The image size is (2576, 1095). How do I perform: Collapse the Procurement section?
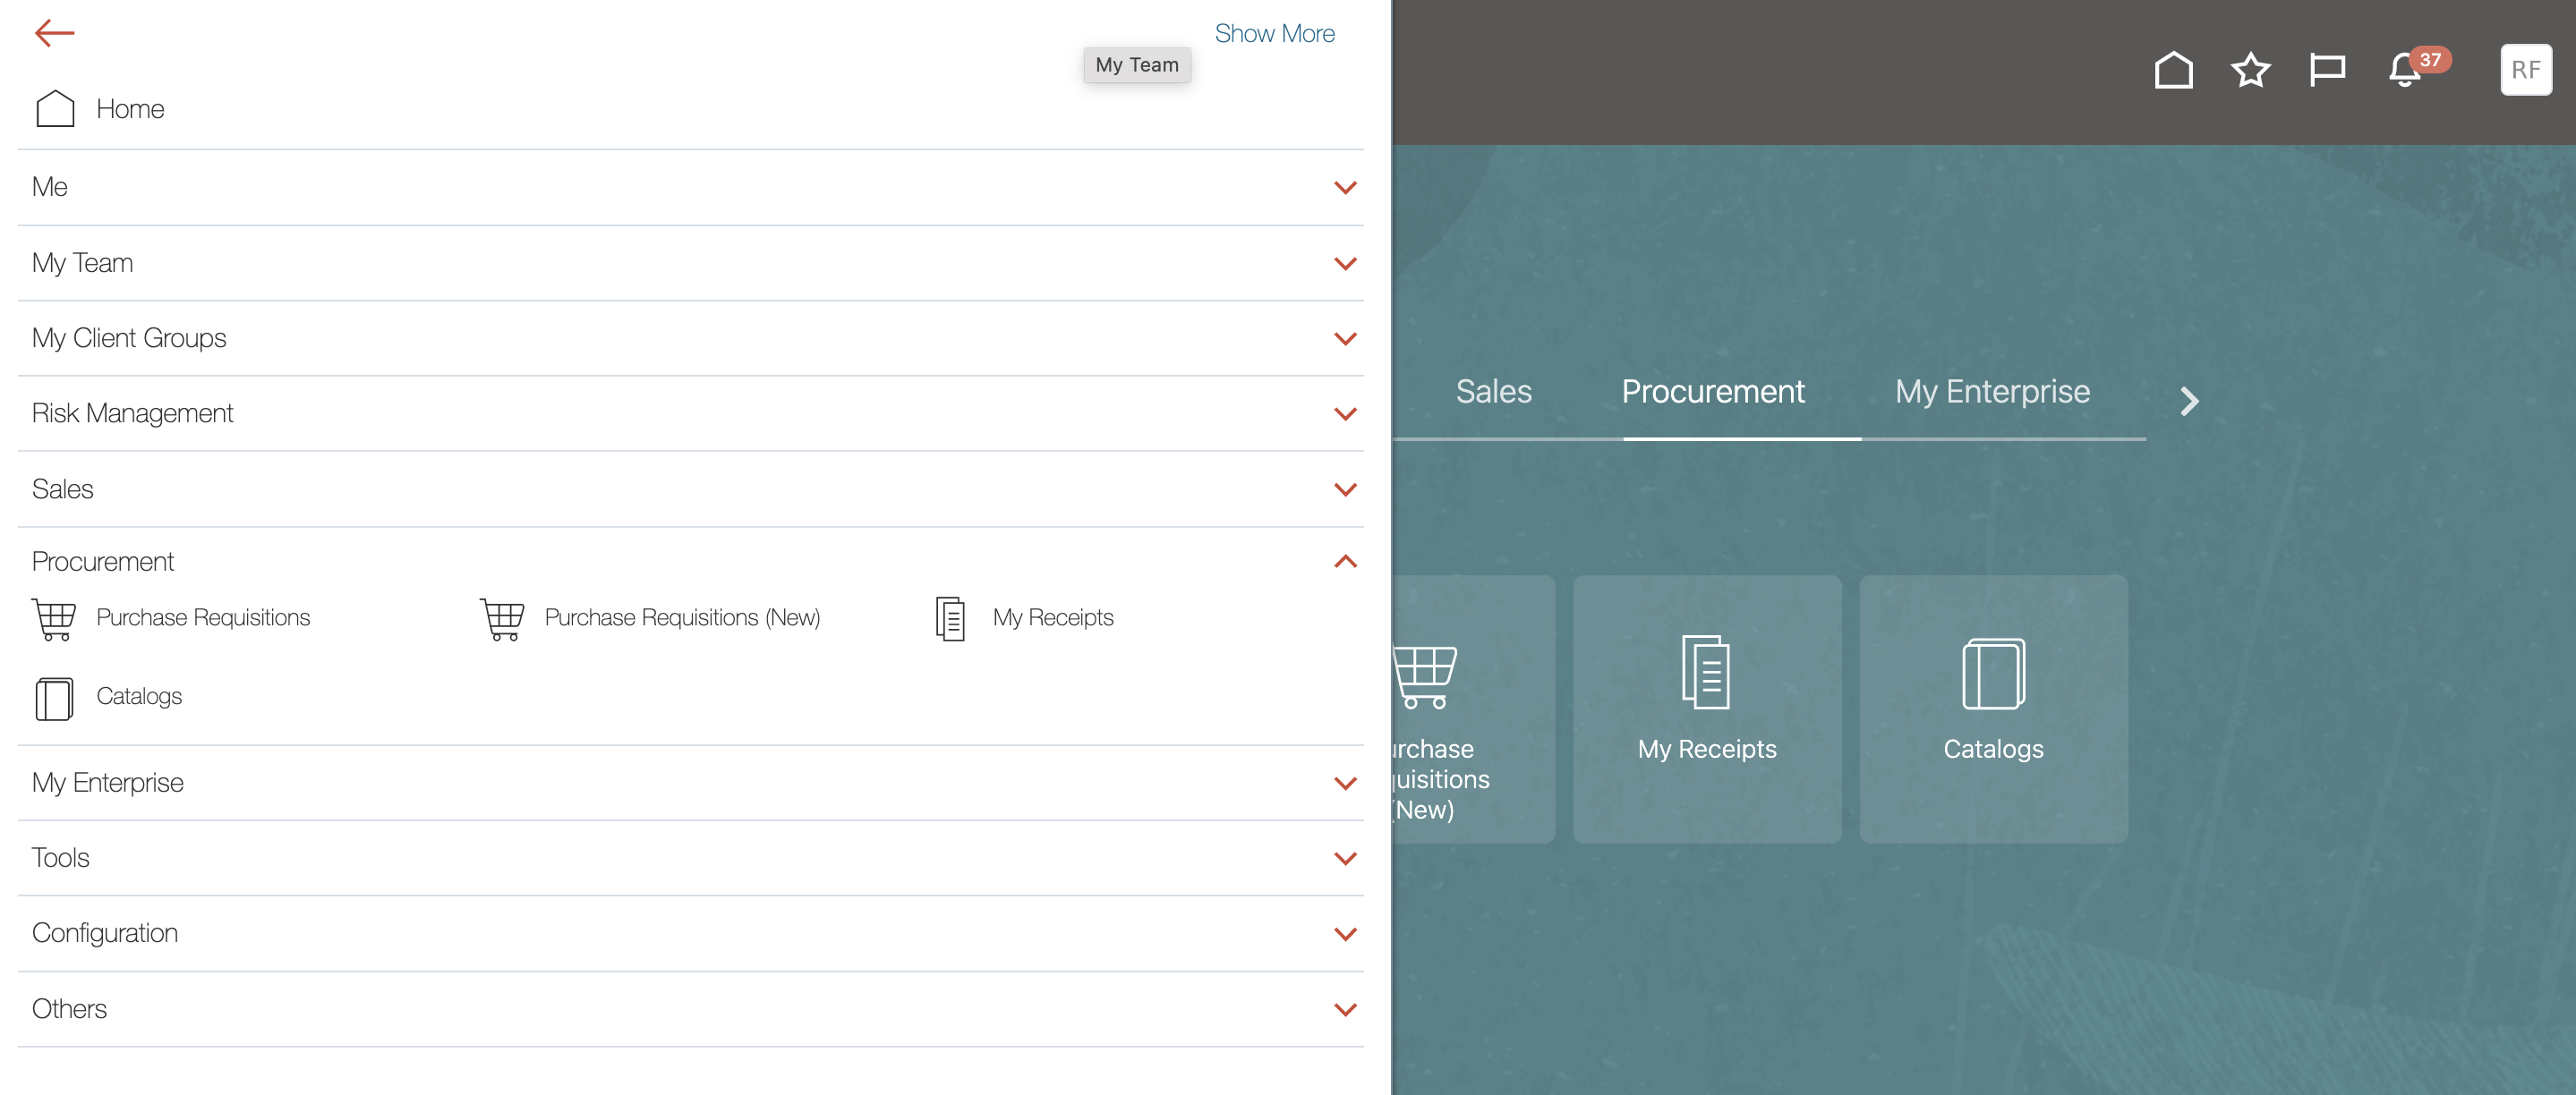1345,562
